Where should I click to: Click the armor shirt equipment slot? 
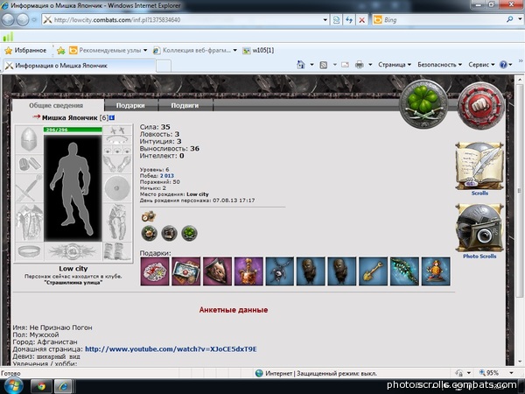29,222
